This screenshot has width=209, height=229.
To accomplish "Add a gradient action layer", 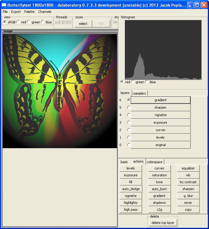I will 160,196.
